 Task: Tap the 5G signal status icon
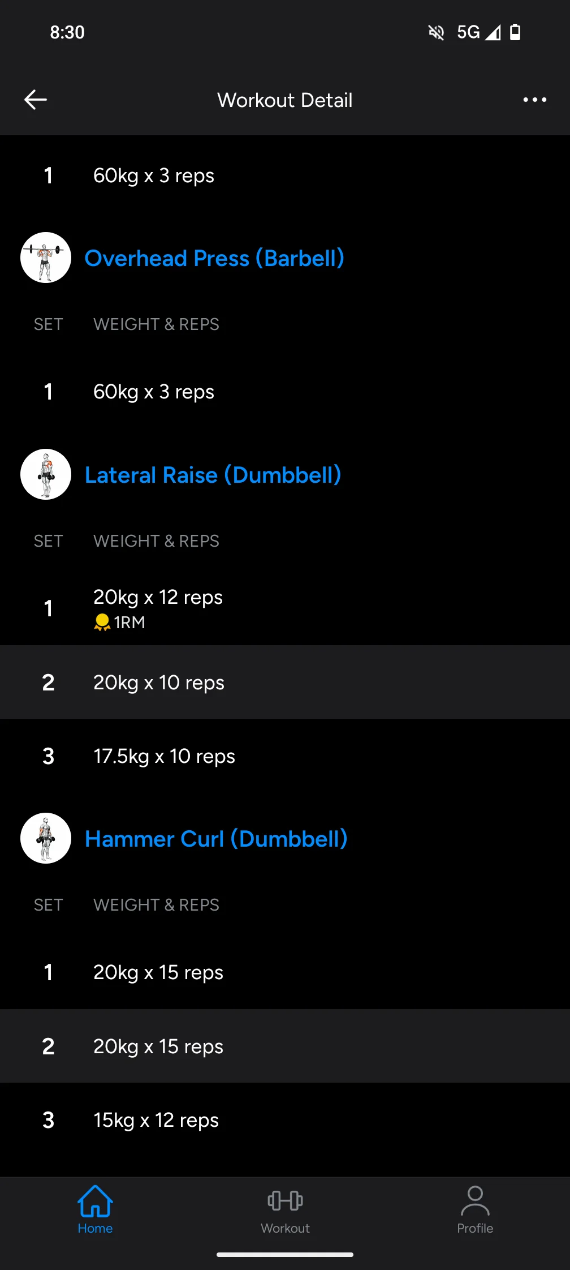478,32
